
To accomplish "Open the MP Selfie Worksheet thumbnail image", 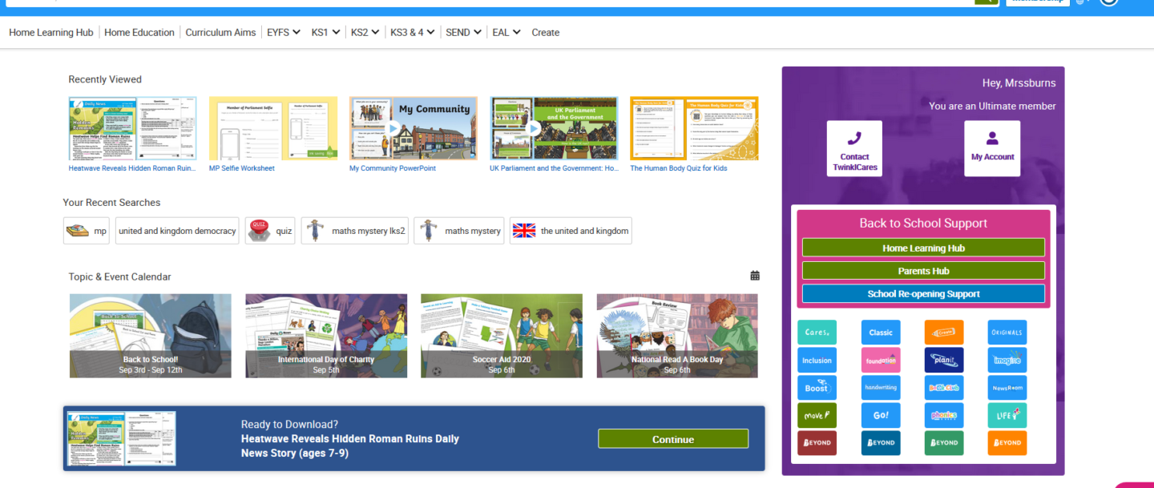I will [x=273, y=128].
